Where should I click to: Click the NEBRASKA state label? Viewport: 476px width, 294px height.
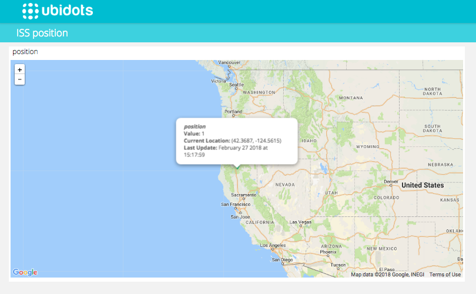click(441, 165)
